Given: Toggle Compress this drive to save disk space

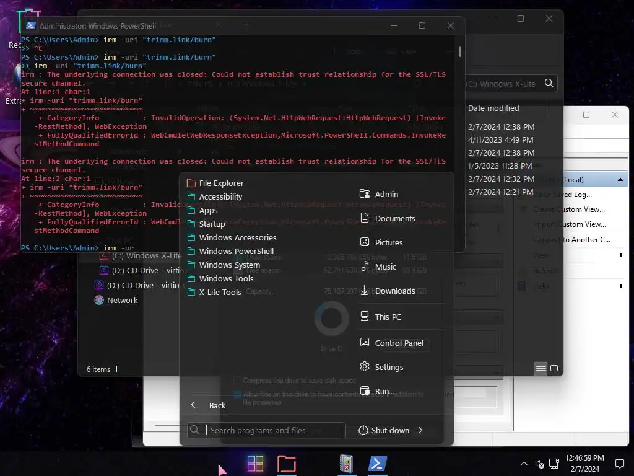Looking at the screenshot, I should [237, 381].
